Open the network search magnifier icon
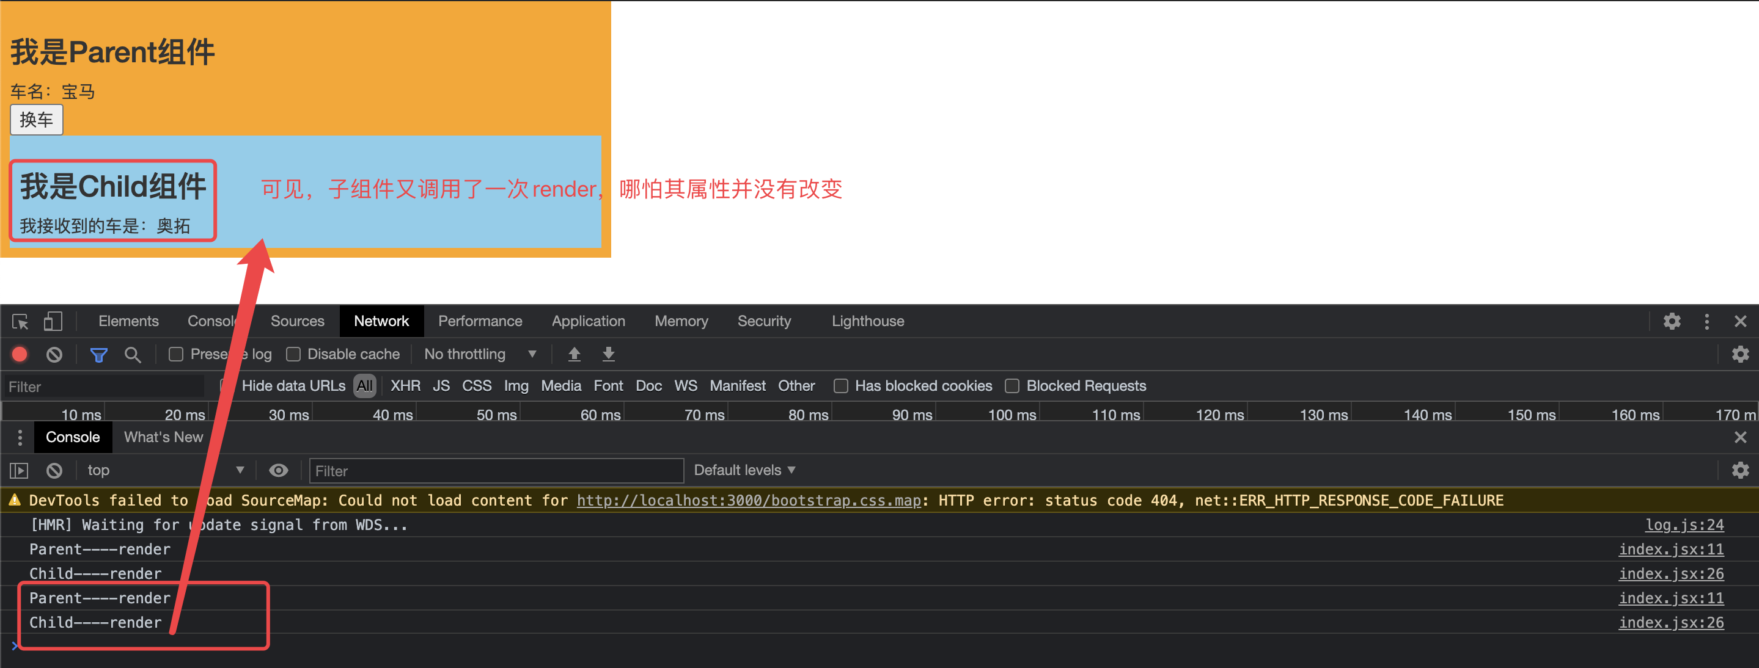The image size is (1759, 668). coord(133,354)
